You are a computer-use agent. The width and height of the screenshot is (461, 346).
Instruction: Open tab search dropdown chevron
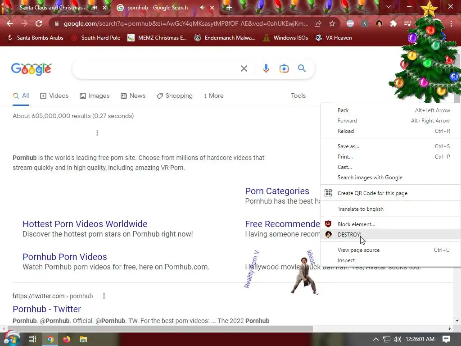click(x=389, y=6)
